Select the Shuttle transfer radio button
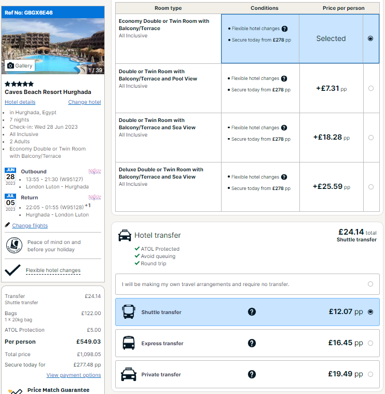Image resolution: width=385 pixels, height=394 pixels. pos(370,312)
